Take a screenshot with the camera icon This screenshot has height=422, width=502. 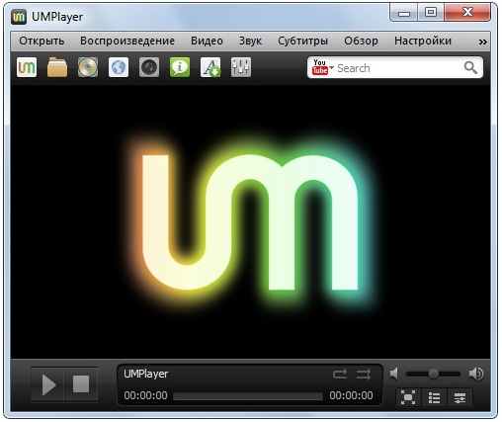[149, 67]
